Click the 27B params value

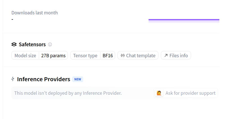pyautogui.click(x=53, y=56)
